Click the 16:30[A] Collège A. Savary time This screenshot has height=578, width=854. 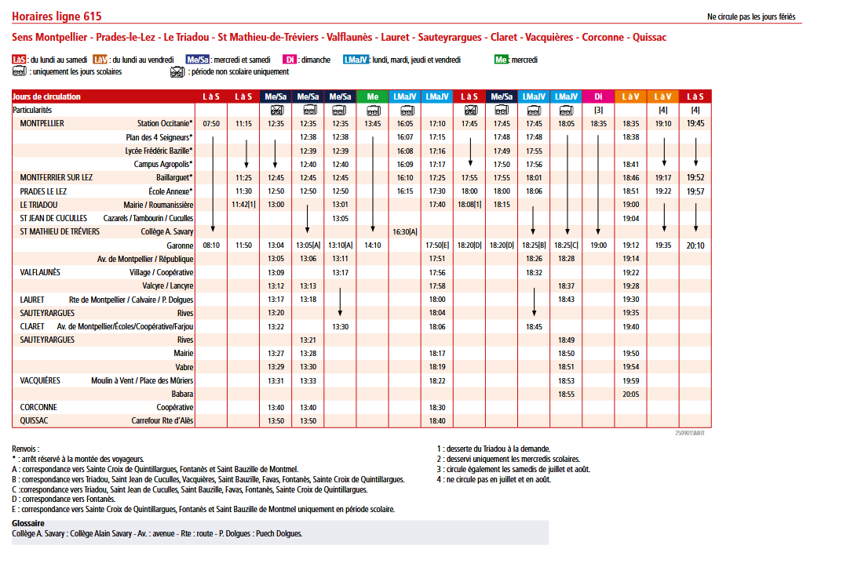(x=405, y=232)
